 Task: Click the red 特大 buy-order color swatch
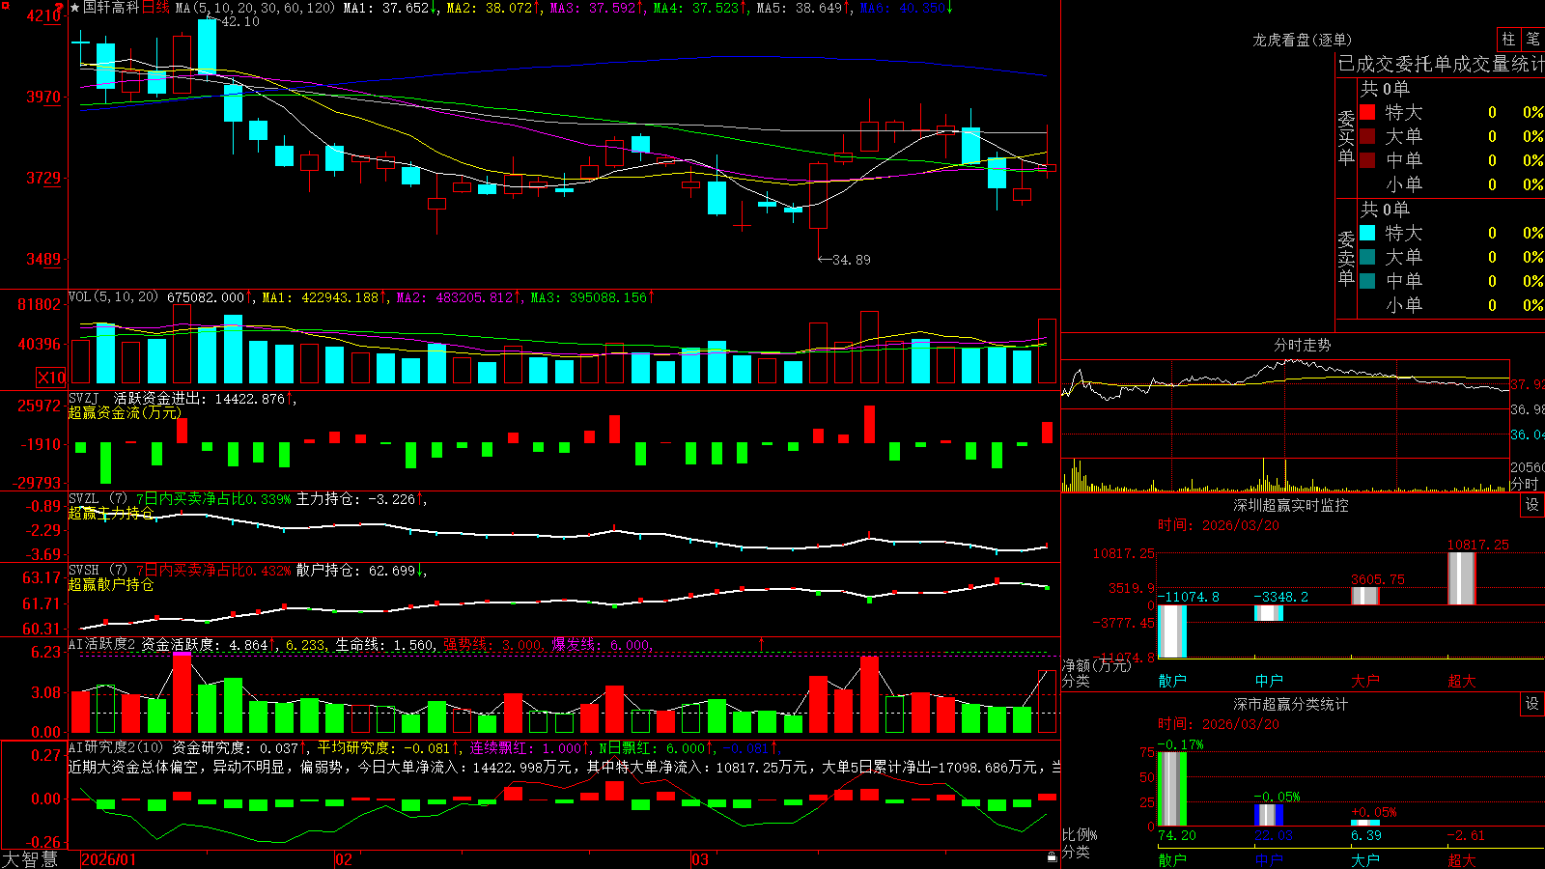tap(1367, 112)
